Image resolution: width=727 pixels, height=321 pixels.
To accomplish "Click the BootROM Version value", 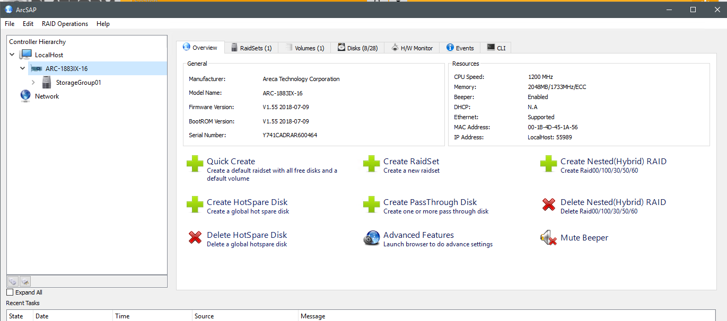I will coord(286,121).
